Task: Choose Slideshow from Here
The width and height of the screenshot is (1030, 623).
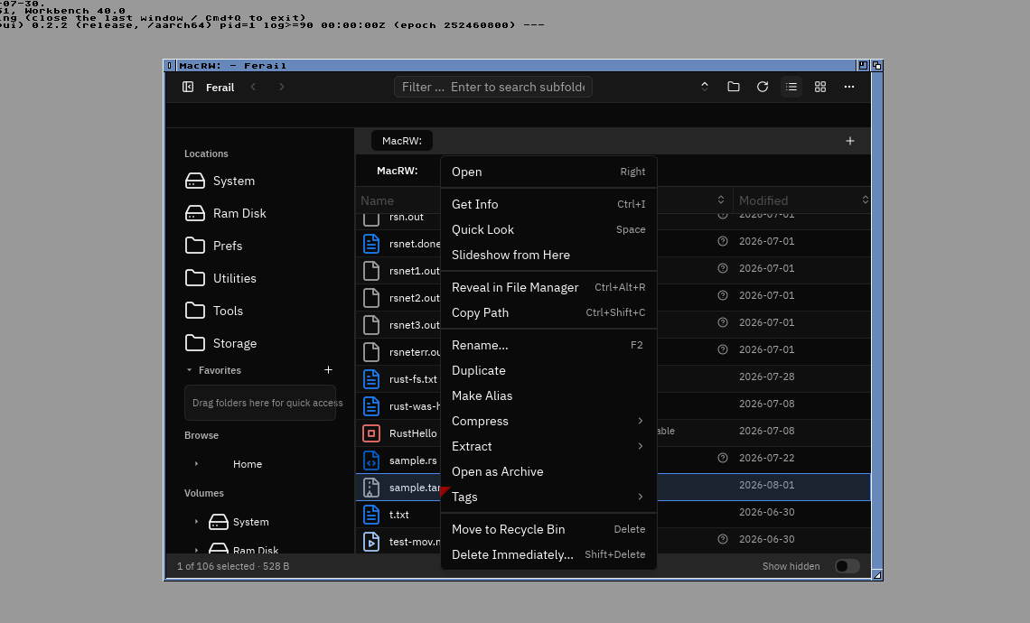Action: [x=548, y=255]
